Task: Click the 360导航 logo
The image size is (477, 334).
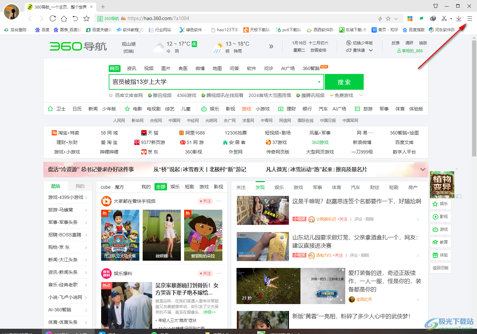Action: 78,46
